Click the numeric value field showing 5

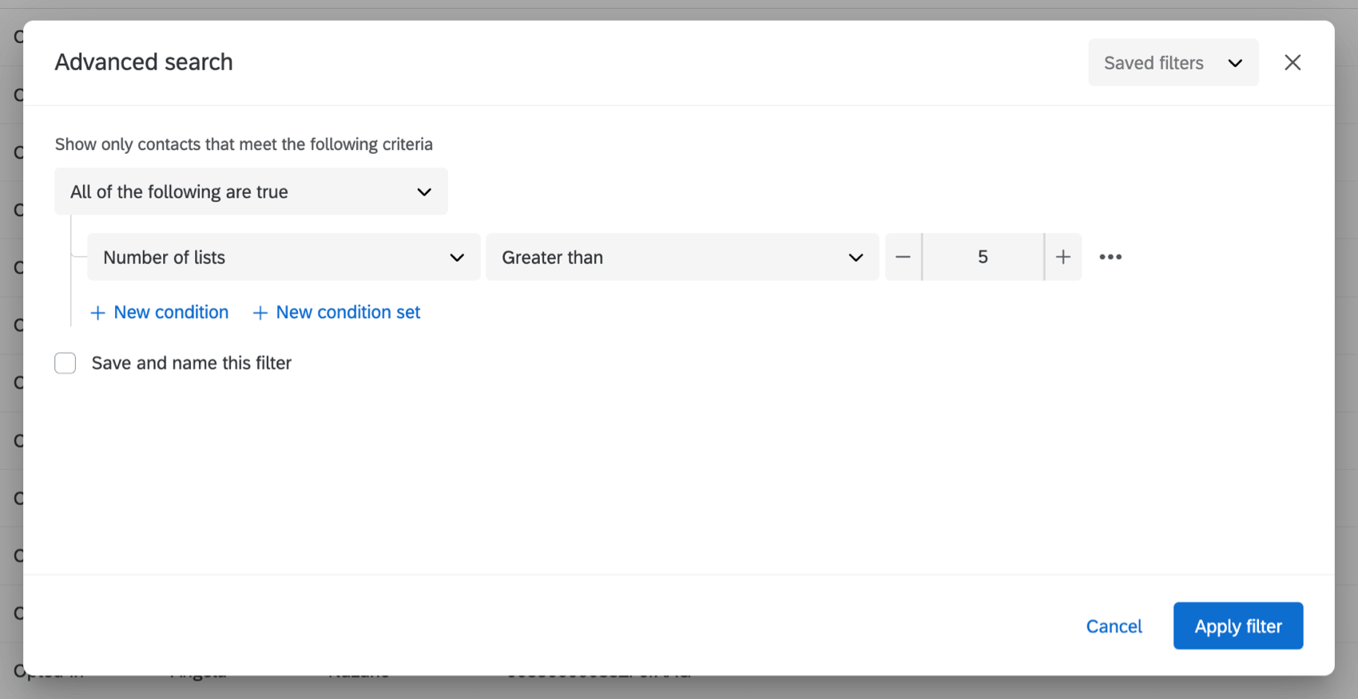point(983,257)
